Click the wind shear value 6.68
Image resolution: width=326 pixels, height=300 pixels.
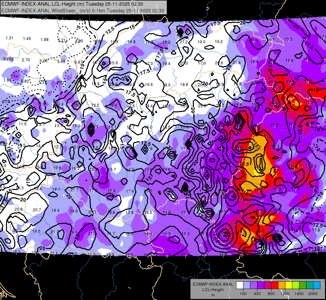click(61, 61)
